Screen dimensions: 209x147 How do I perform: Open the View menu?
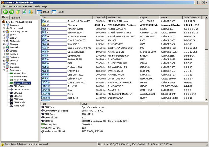(9, 6)
